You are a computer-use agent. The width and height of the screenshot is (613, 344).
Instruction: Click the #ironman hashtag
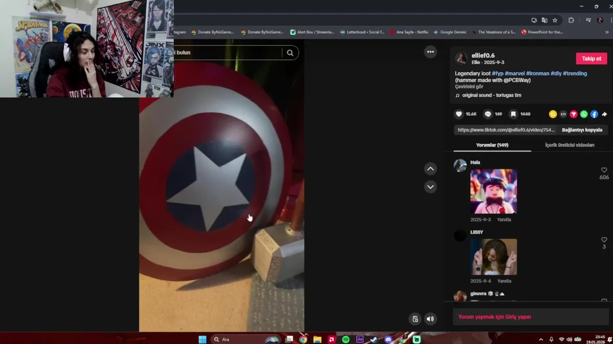(x=537, y=74)
